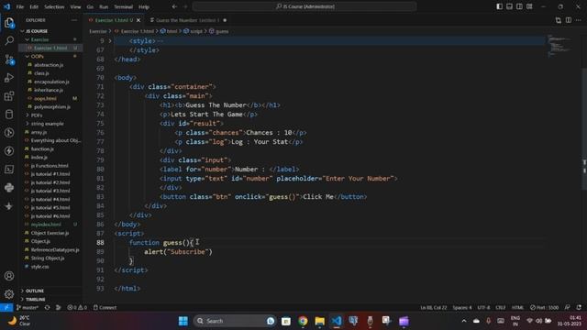Image resolution: width=587 pixels, height=330 pixels.
Task: Open the Python extension icon
Action: pos(9,187)
